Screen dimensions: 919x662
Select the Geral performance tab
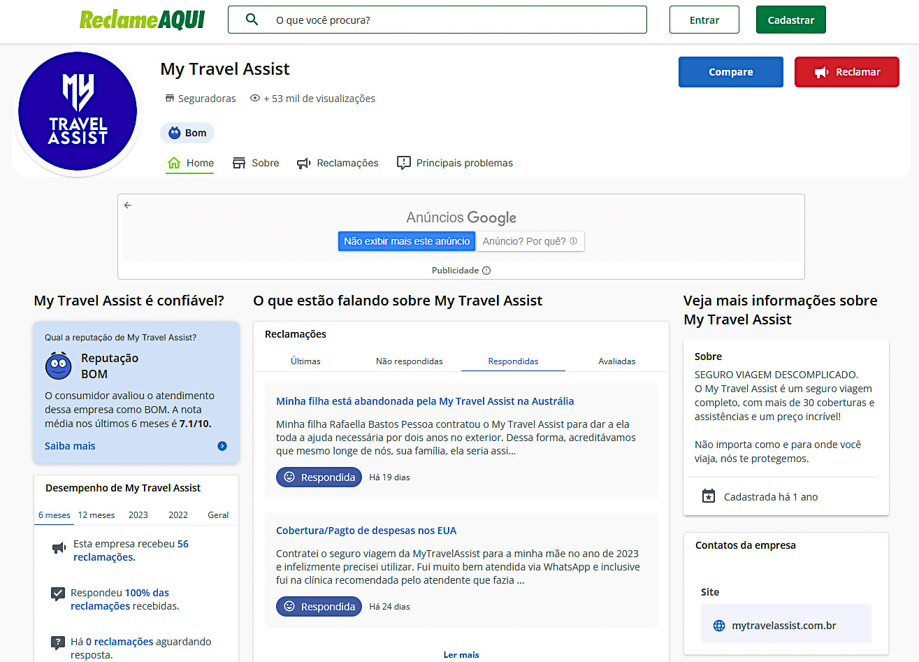tap(218, 515)
